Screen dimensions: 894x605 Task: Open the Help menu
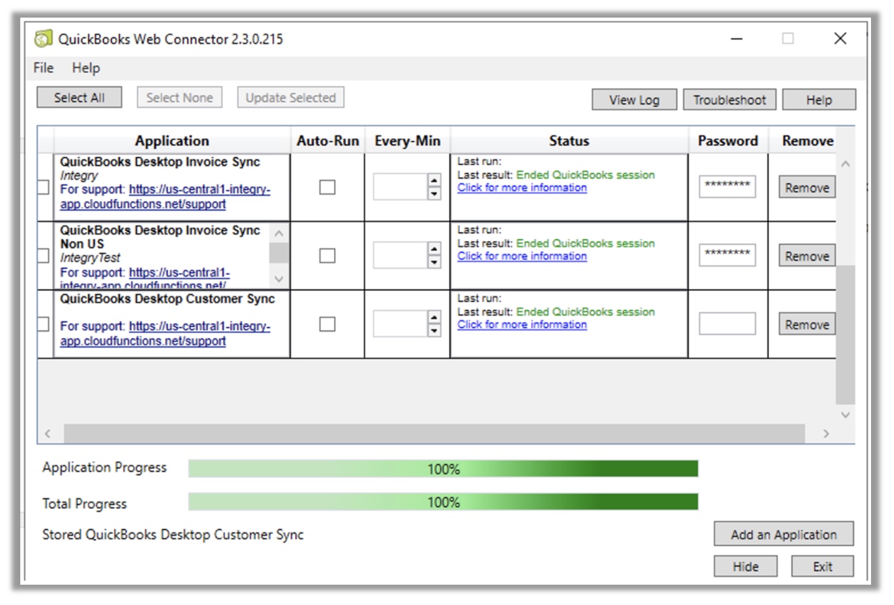(86, 68)
